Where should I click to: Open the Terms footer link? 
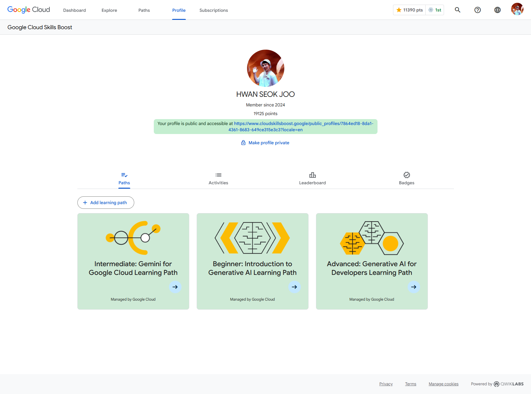pyautogui.click(x=410, y=384)
